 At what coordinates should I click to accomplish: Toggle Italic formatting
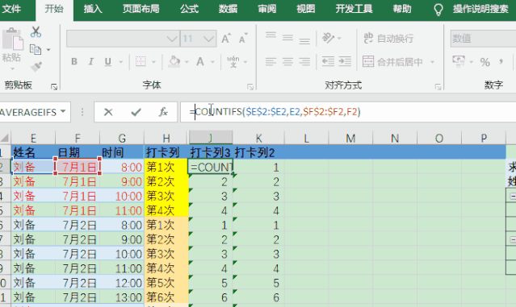point(90,62)
